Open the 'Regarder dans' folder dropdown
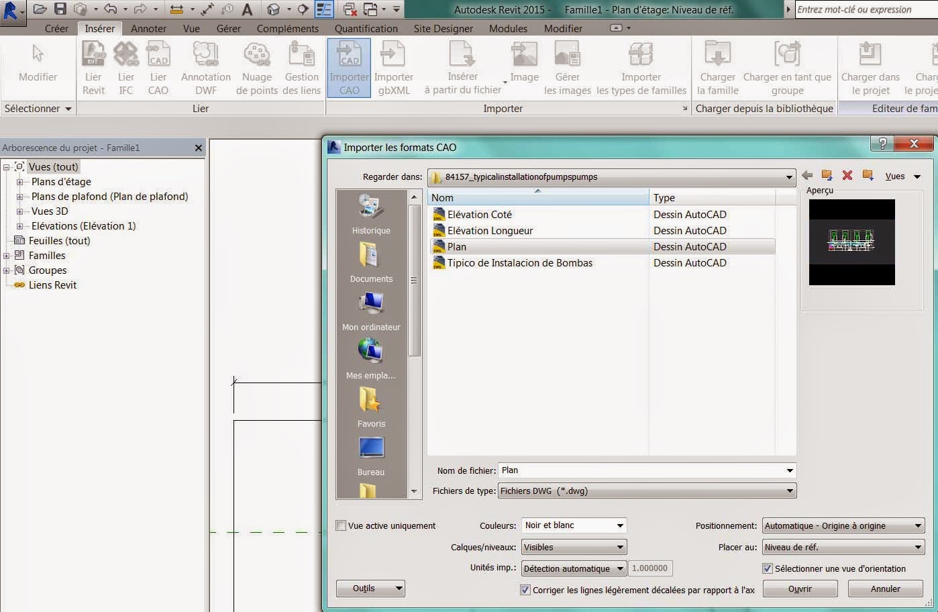The height and width of the screenshot is (612, 938). point(611,177)
